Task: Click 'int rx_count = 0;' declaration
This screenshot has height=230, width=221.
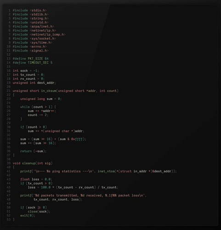Action: [28, 79]
